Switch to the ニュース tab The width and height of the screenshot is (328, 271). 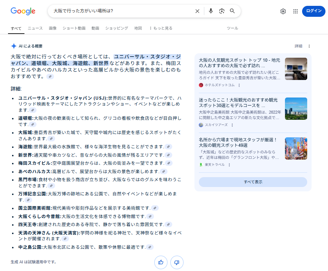(x=35, y=28)
